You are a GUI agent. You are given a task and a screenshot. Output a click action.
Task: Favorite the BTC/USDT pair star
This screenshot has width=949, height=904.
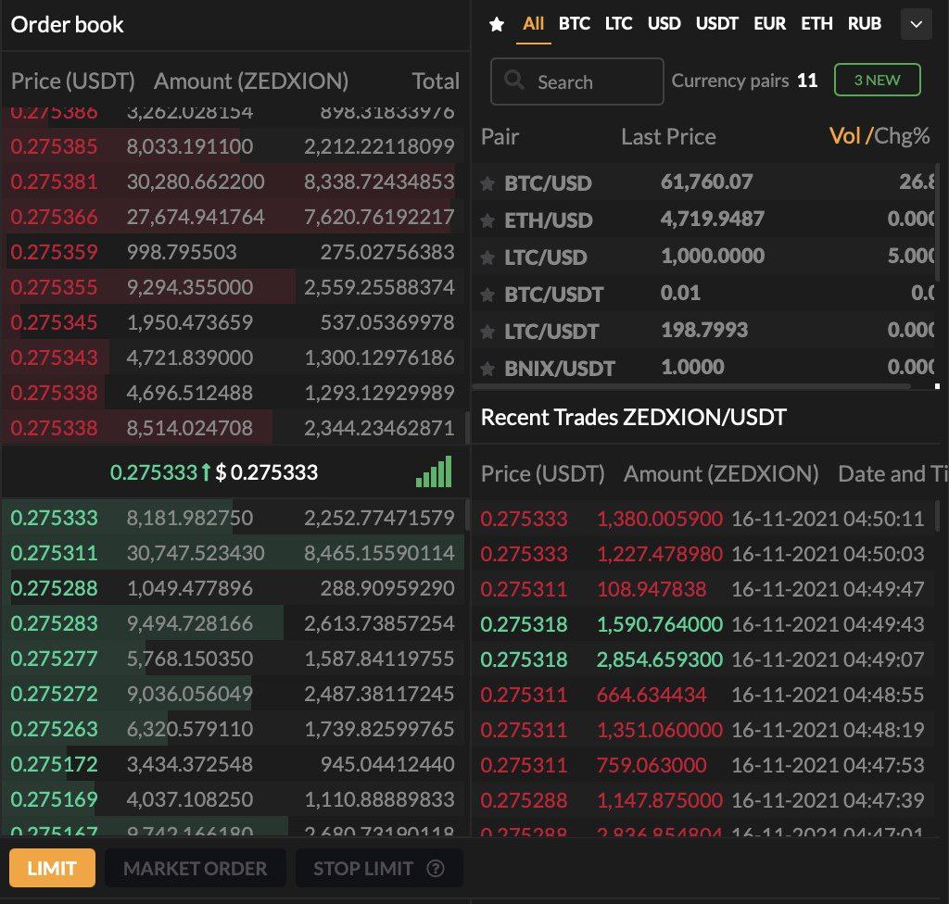[487, 295]
